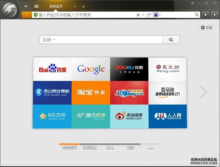Open Baidu paw search engine selector

click(x=157, y=15)
